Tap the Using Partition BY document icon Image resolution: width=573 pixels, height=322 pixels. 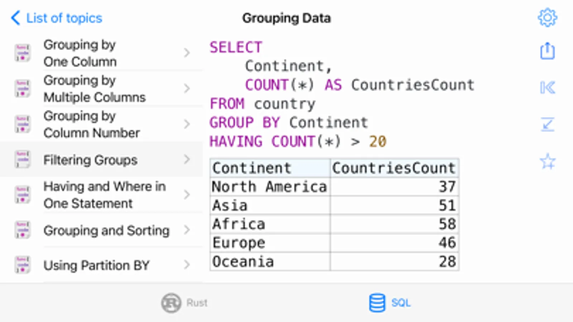pos(22,265)
